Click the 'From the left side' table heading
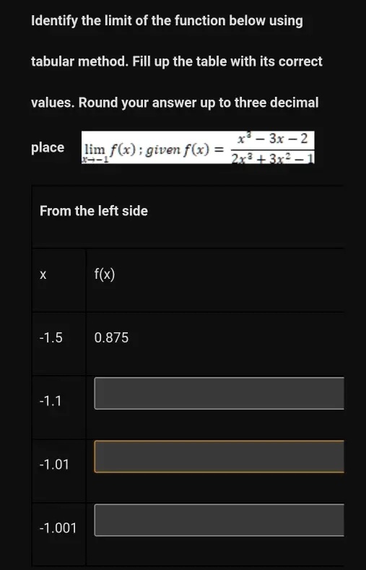 click(x=94, y=211)
